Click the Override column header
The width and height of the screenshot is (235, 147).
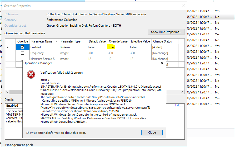pyautogui.click(x=23, y=41)
